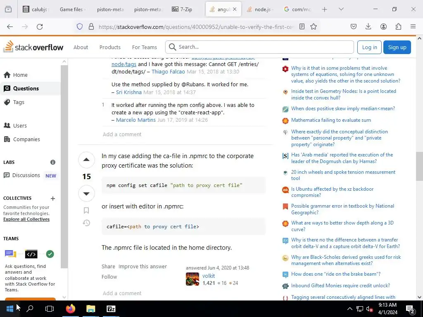Downvote the answer scored 15

[86, 194]
